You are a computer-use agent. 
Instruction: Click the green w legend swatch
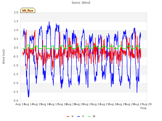89,116
